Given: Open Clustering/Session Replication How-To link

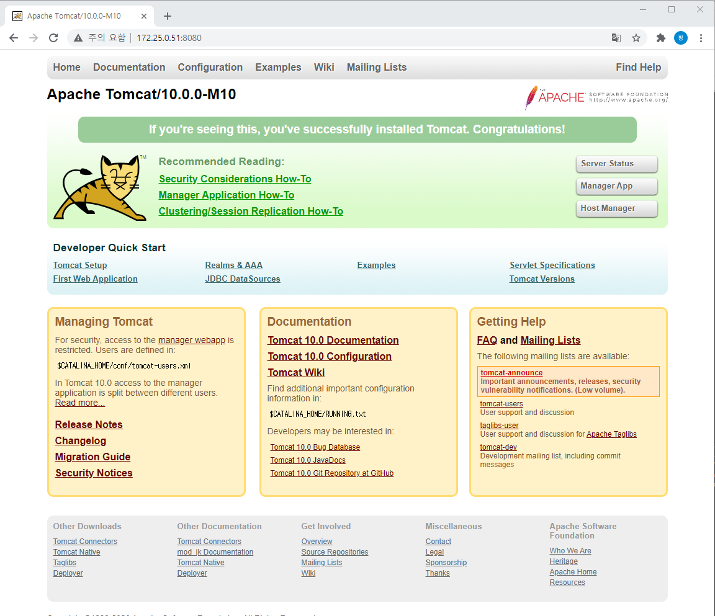Looking at the screenshot, I should pos(251,212).
